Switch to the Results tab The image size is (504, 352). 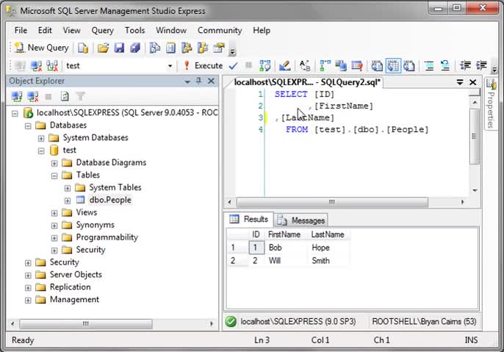click(249, 219)
